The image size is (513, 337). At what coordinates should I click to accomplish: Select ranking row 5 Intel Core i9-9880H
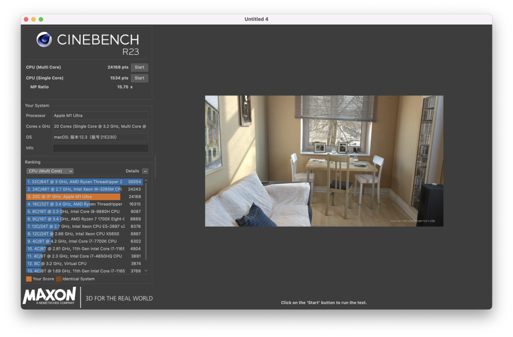coord(85,212)
